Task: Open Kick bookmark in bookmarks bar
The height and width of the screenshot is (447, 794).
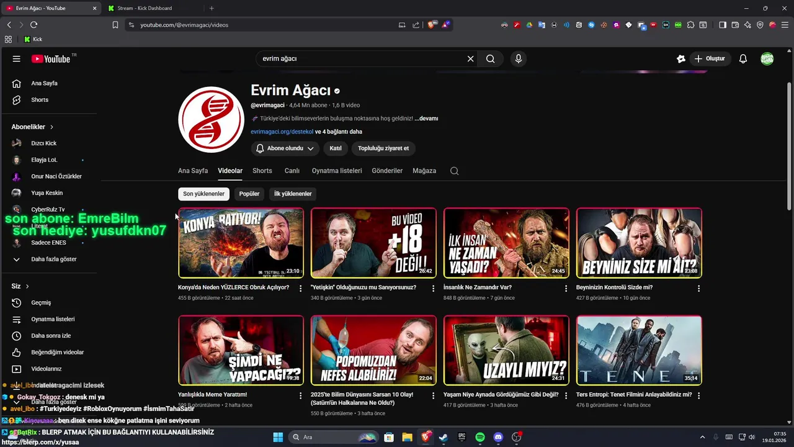Action: click(33, 39)
